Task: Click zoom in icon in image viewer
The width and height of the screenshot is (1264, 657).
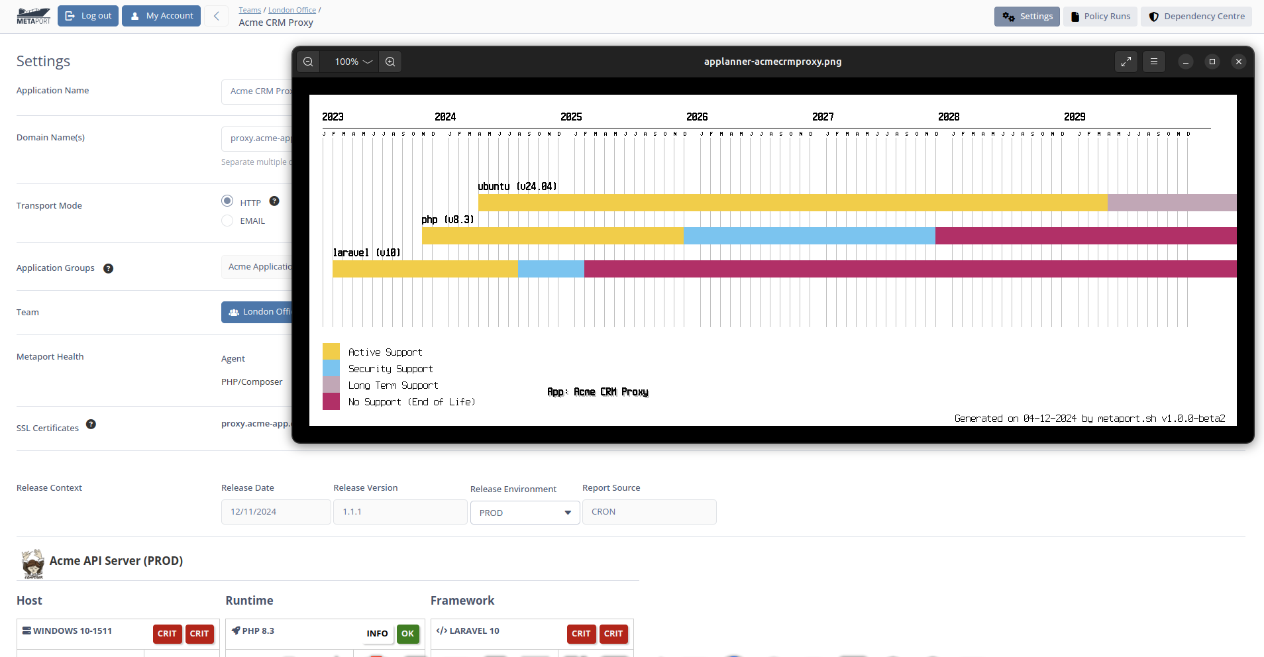Action: [390, 62]
